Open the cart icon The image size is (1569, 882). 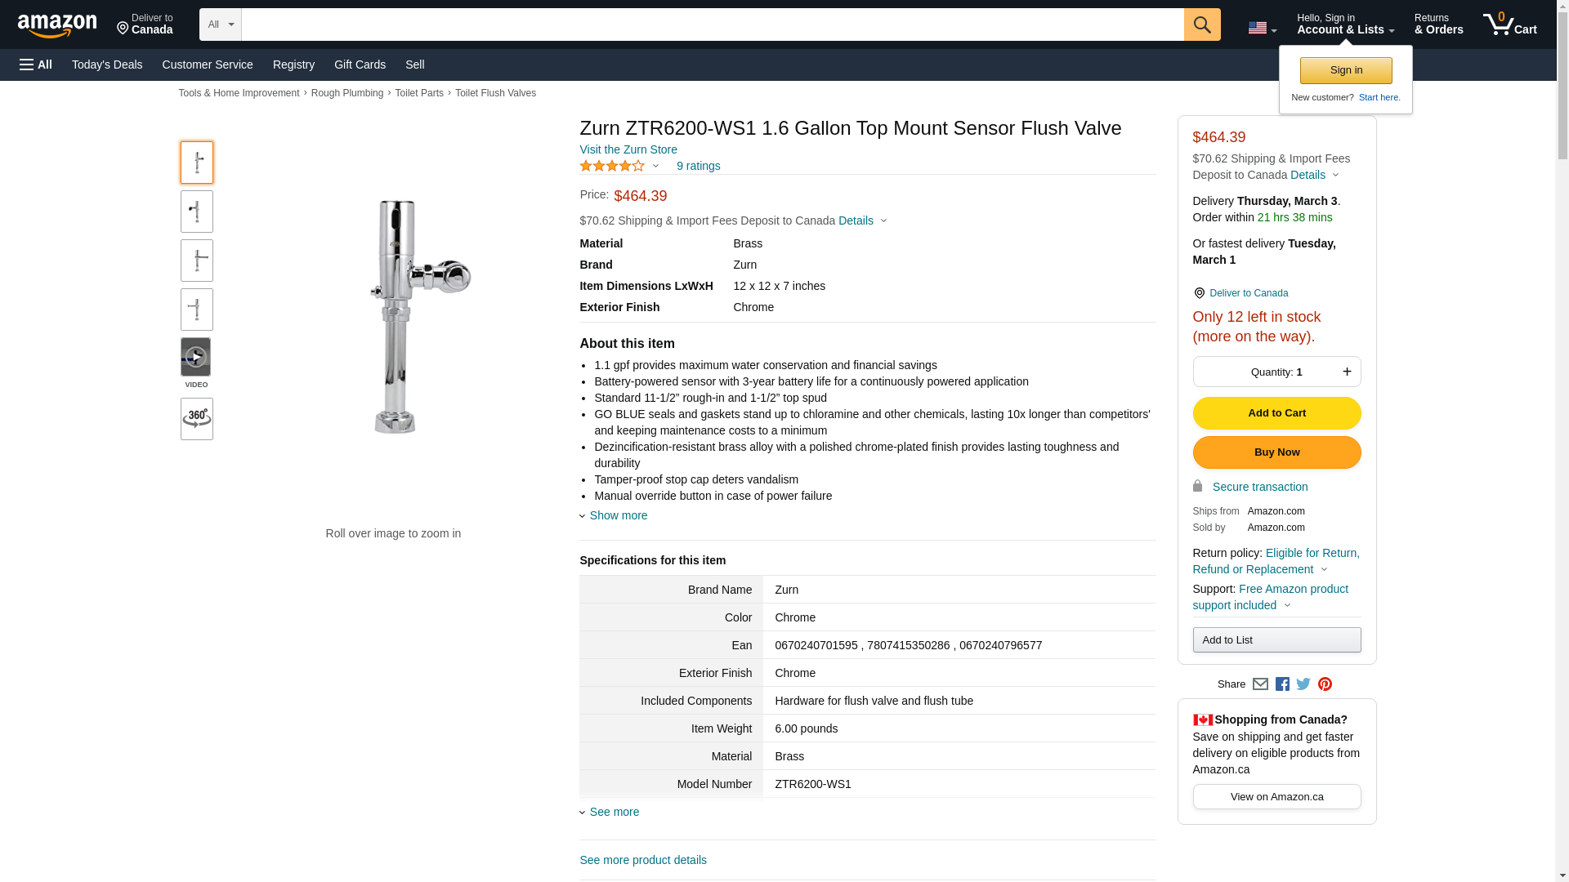point(1509,24)
